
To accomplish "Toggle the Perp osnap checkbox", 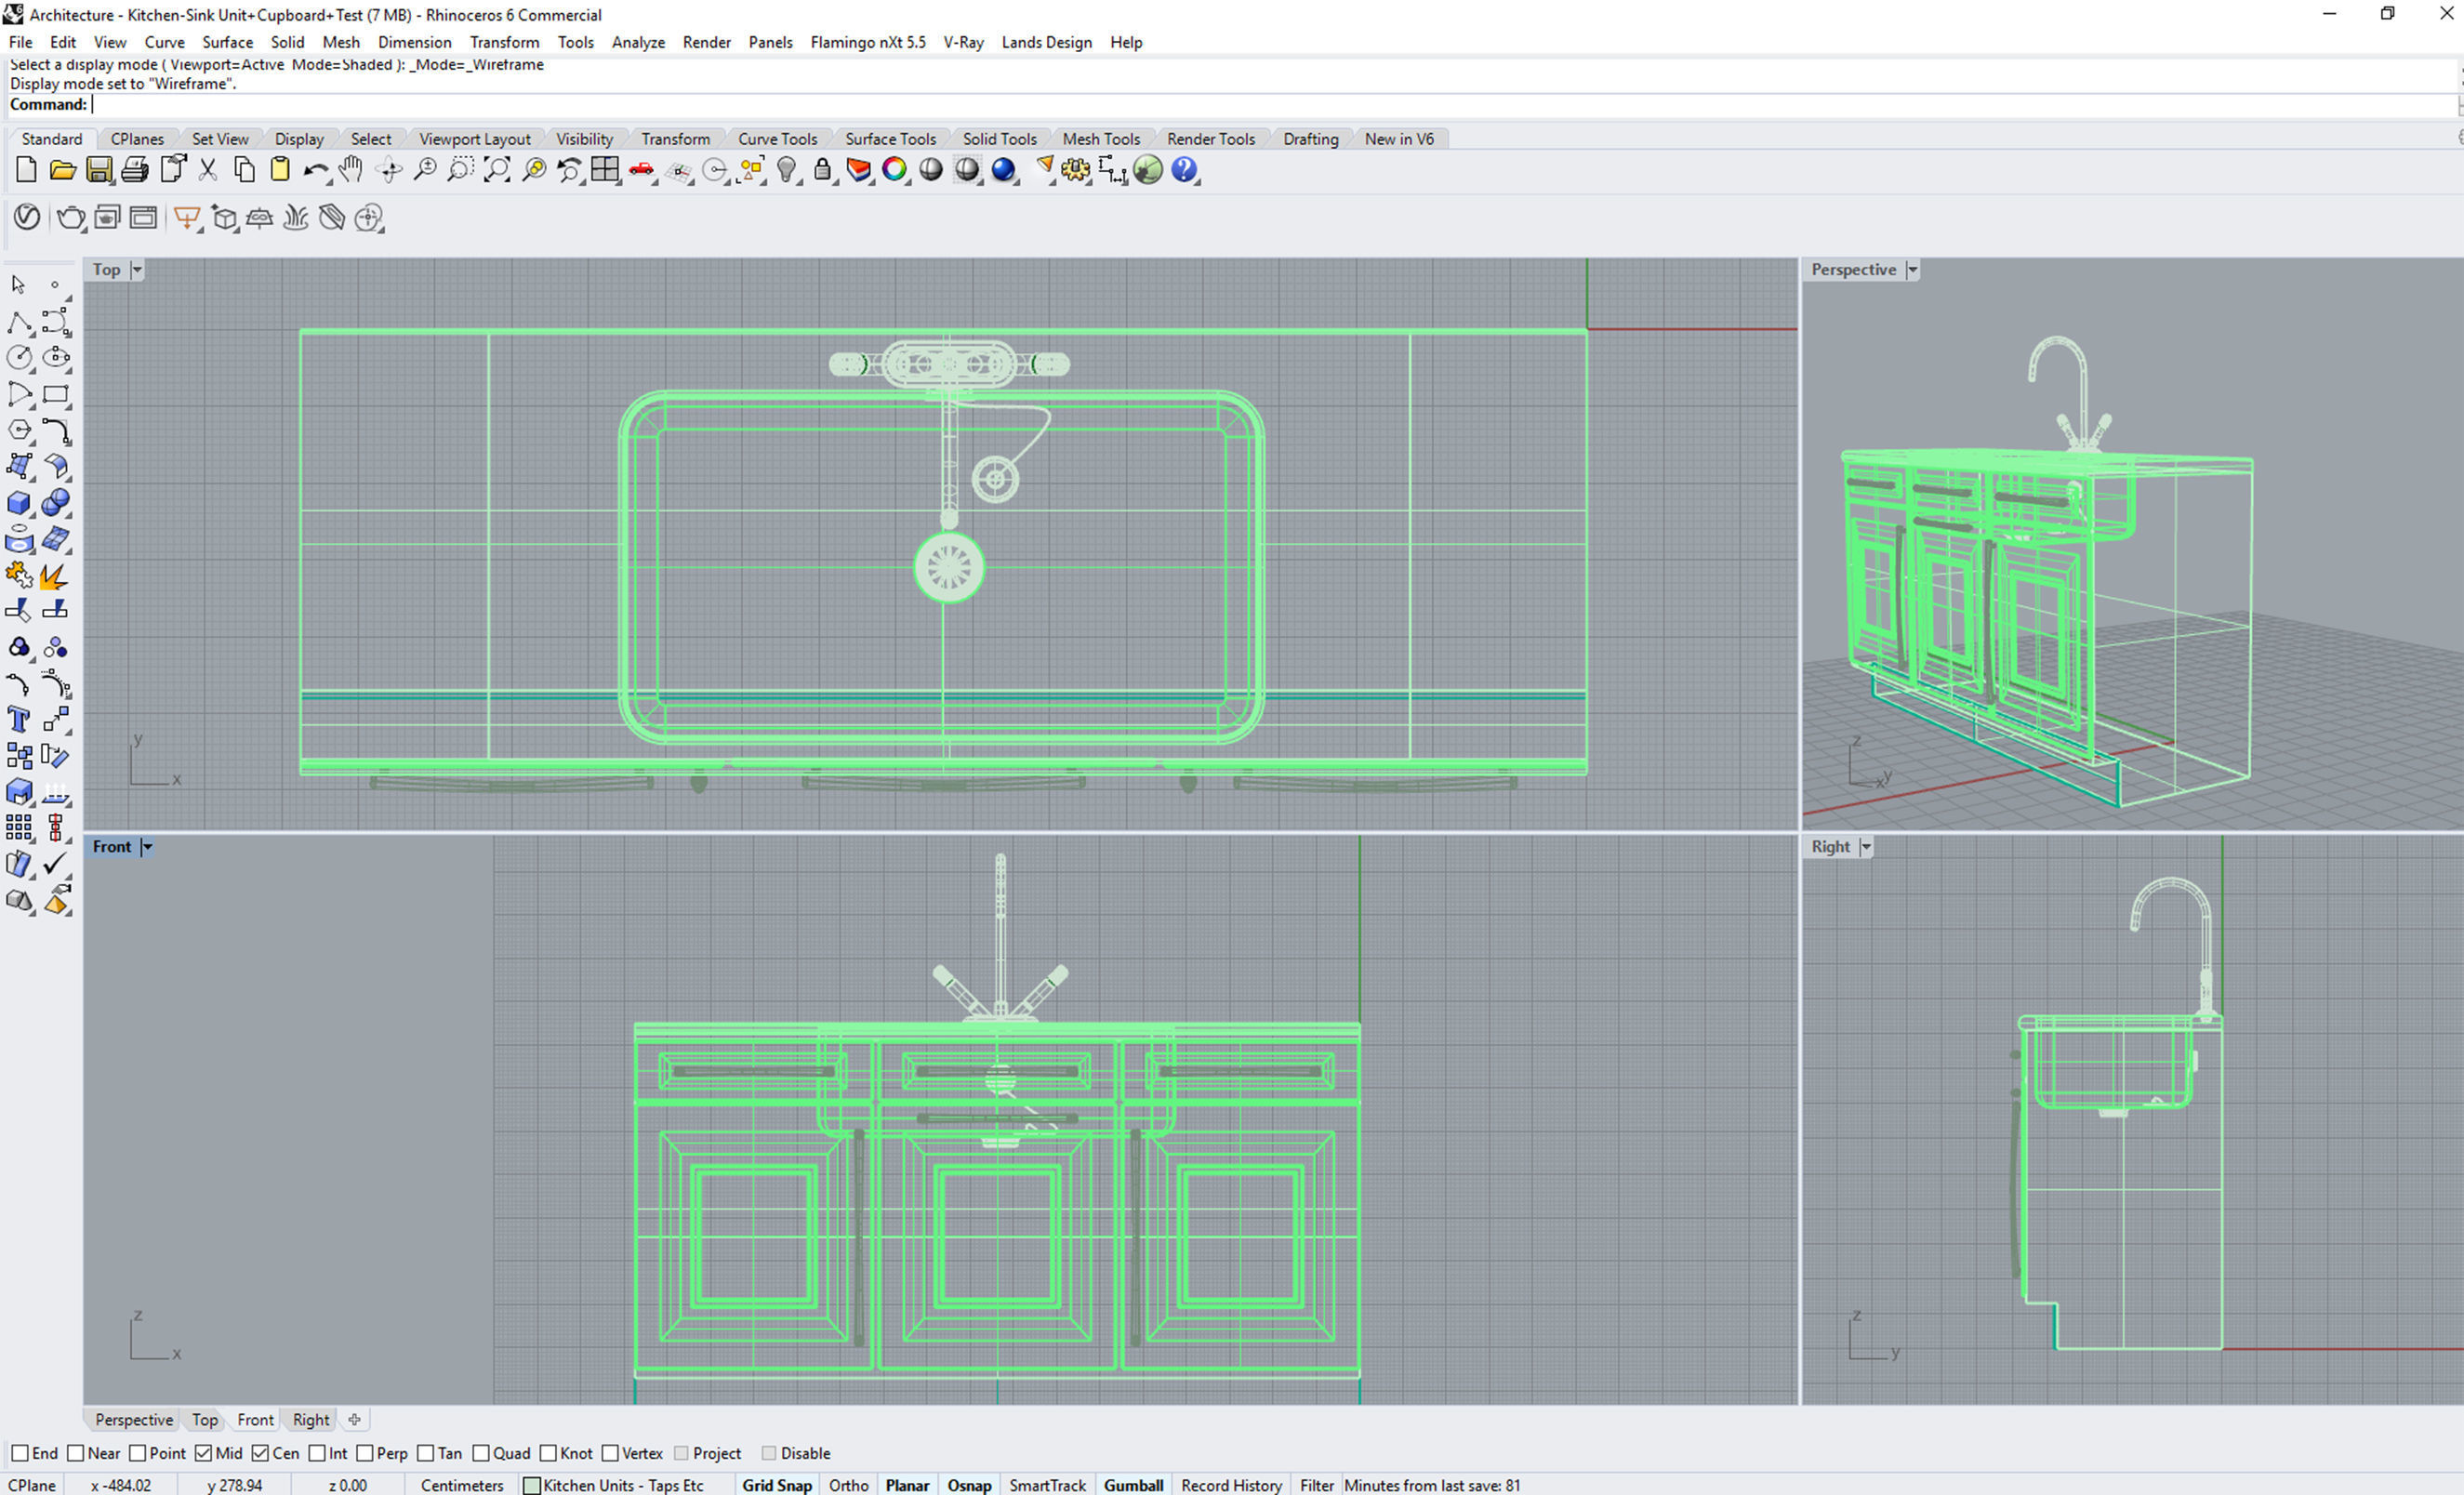I will tap(365, 1453).
